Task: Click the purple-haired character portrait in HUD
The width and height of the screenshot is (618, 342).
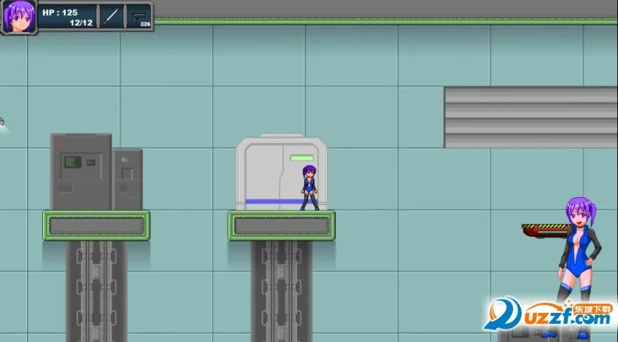Action: point(19,17)
